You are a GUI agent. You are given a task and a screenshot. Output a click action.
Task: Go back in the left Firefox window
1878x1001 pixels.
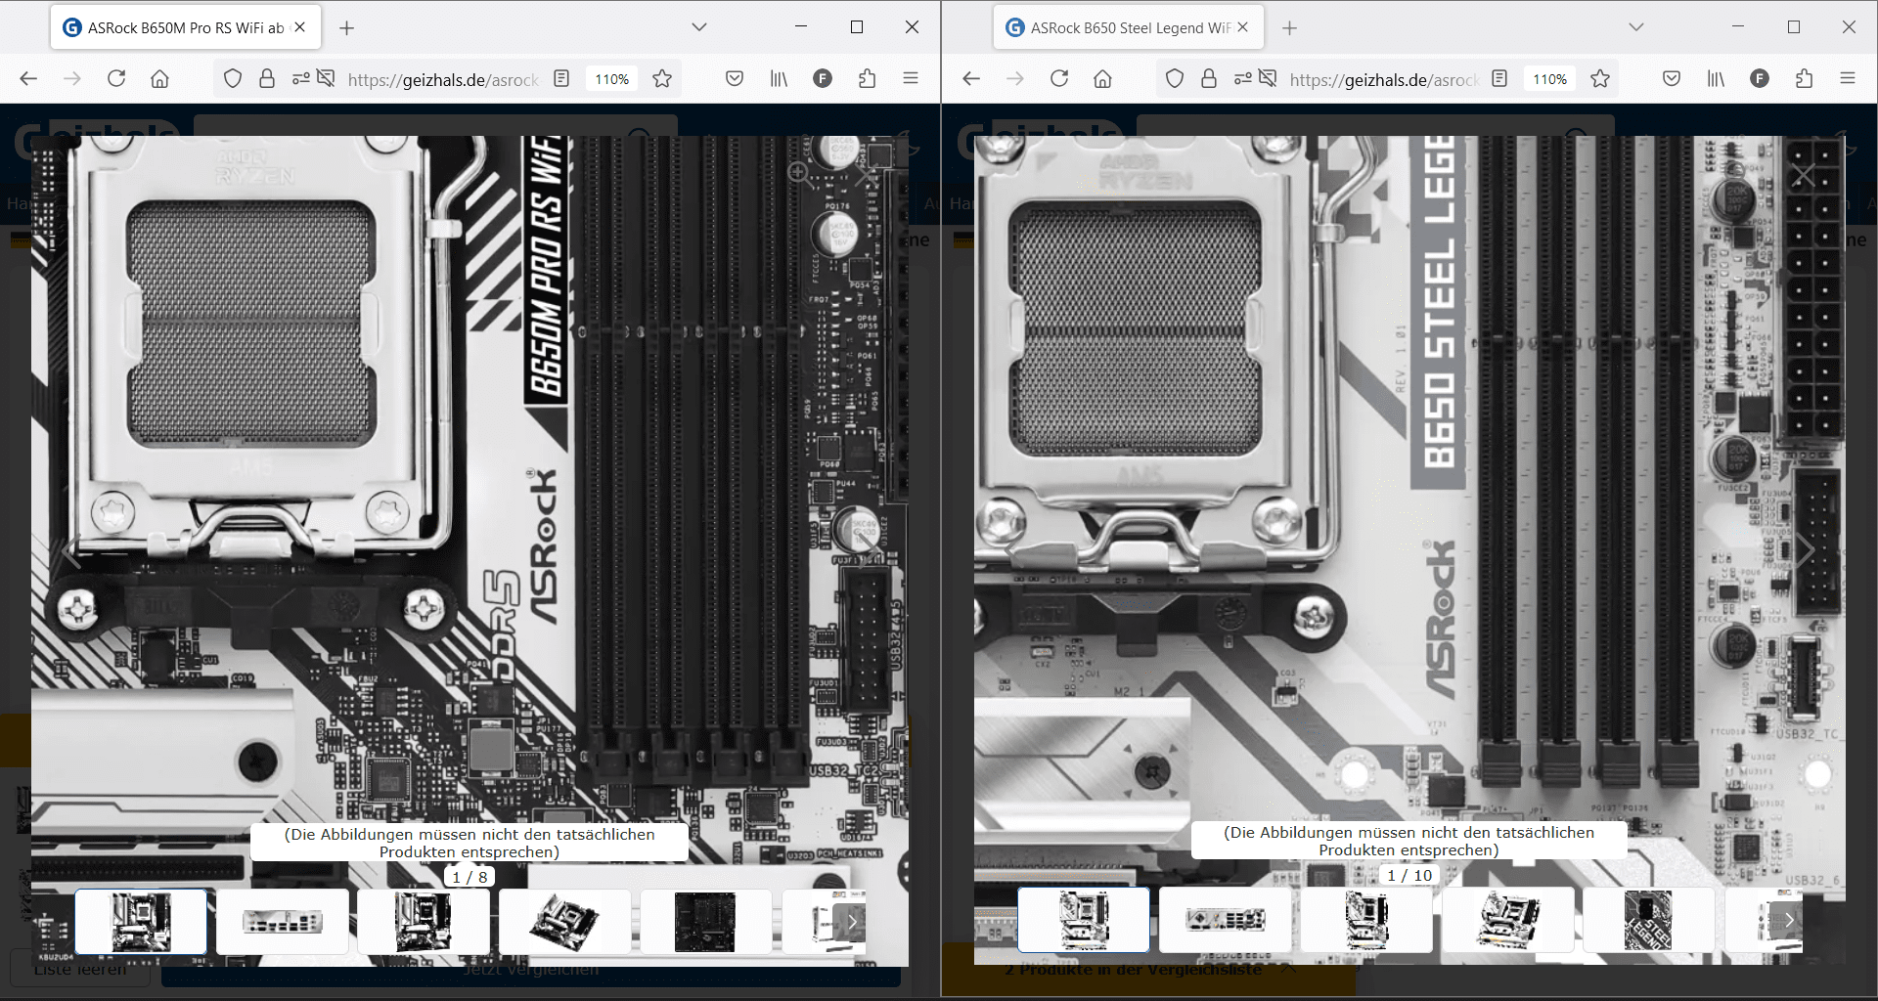coord(28,79)
